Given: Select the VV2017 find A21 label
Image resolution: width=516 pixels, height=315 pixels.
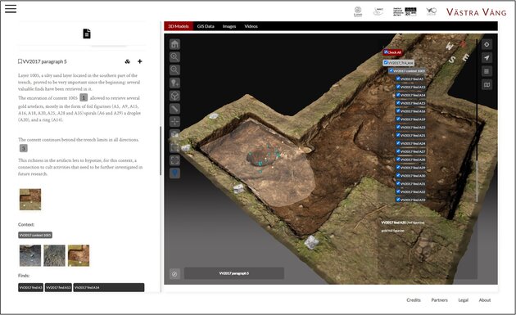Looking at the screenshot, I should [413, 136].
